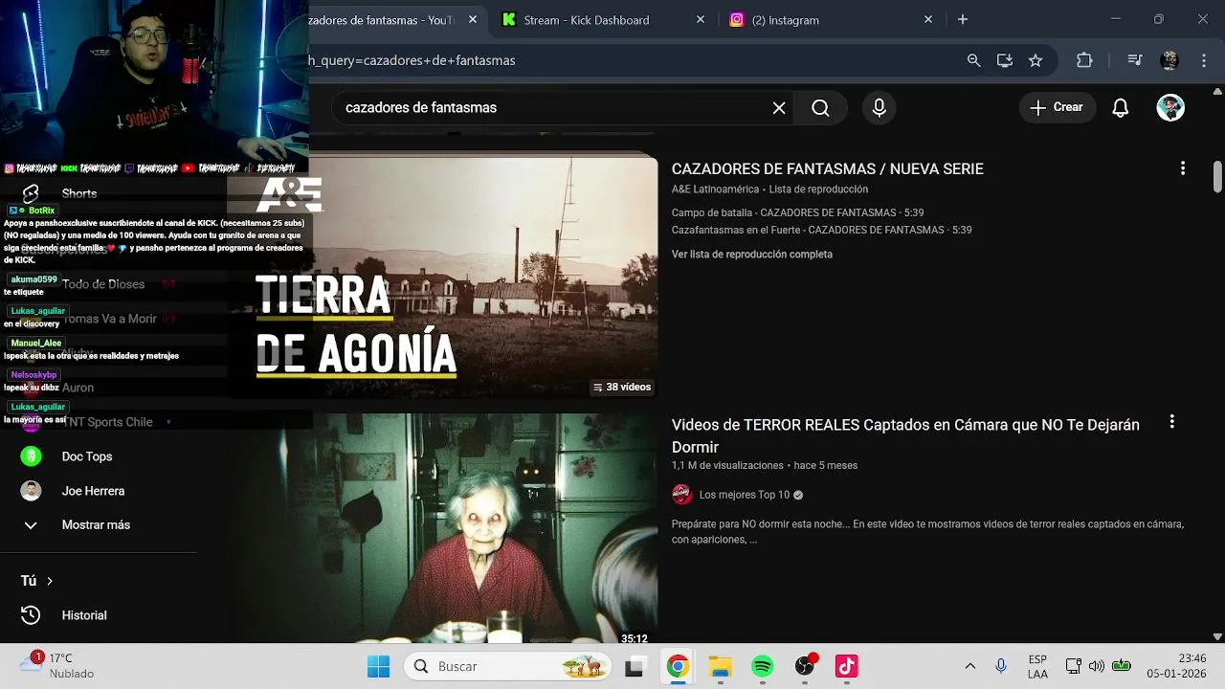The image size is (1225, 689).
Task: Switch to Stream - Kick Dashboard tab
Action: [x=586, y=20]
